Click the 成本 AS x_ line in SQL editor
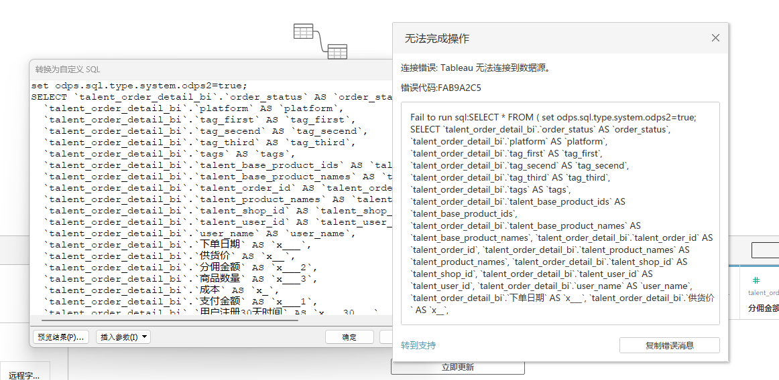This screenshot has width=779, height=380. (x=162, y=291)
